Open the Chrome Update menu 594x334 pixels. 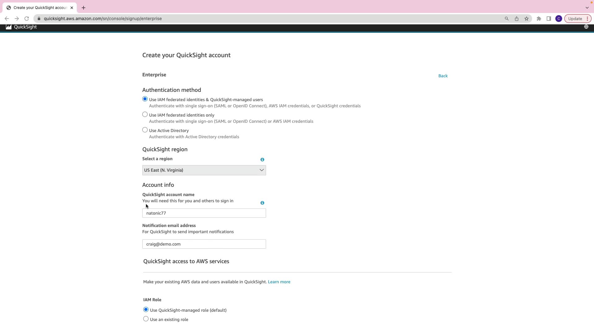tap(578, 19)
